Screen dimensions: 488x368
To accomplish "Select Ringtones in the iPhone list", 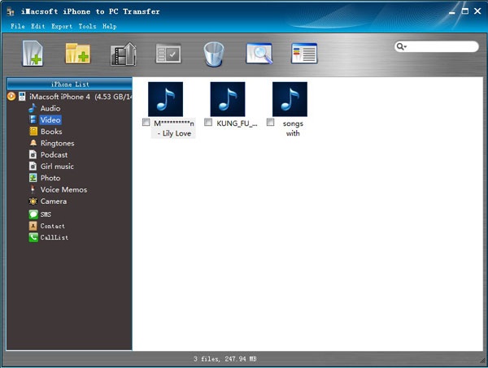I will click(57, 143).
